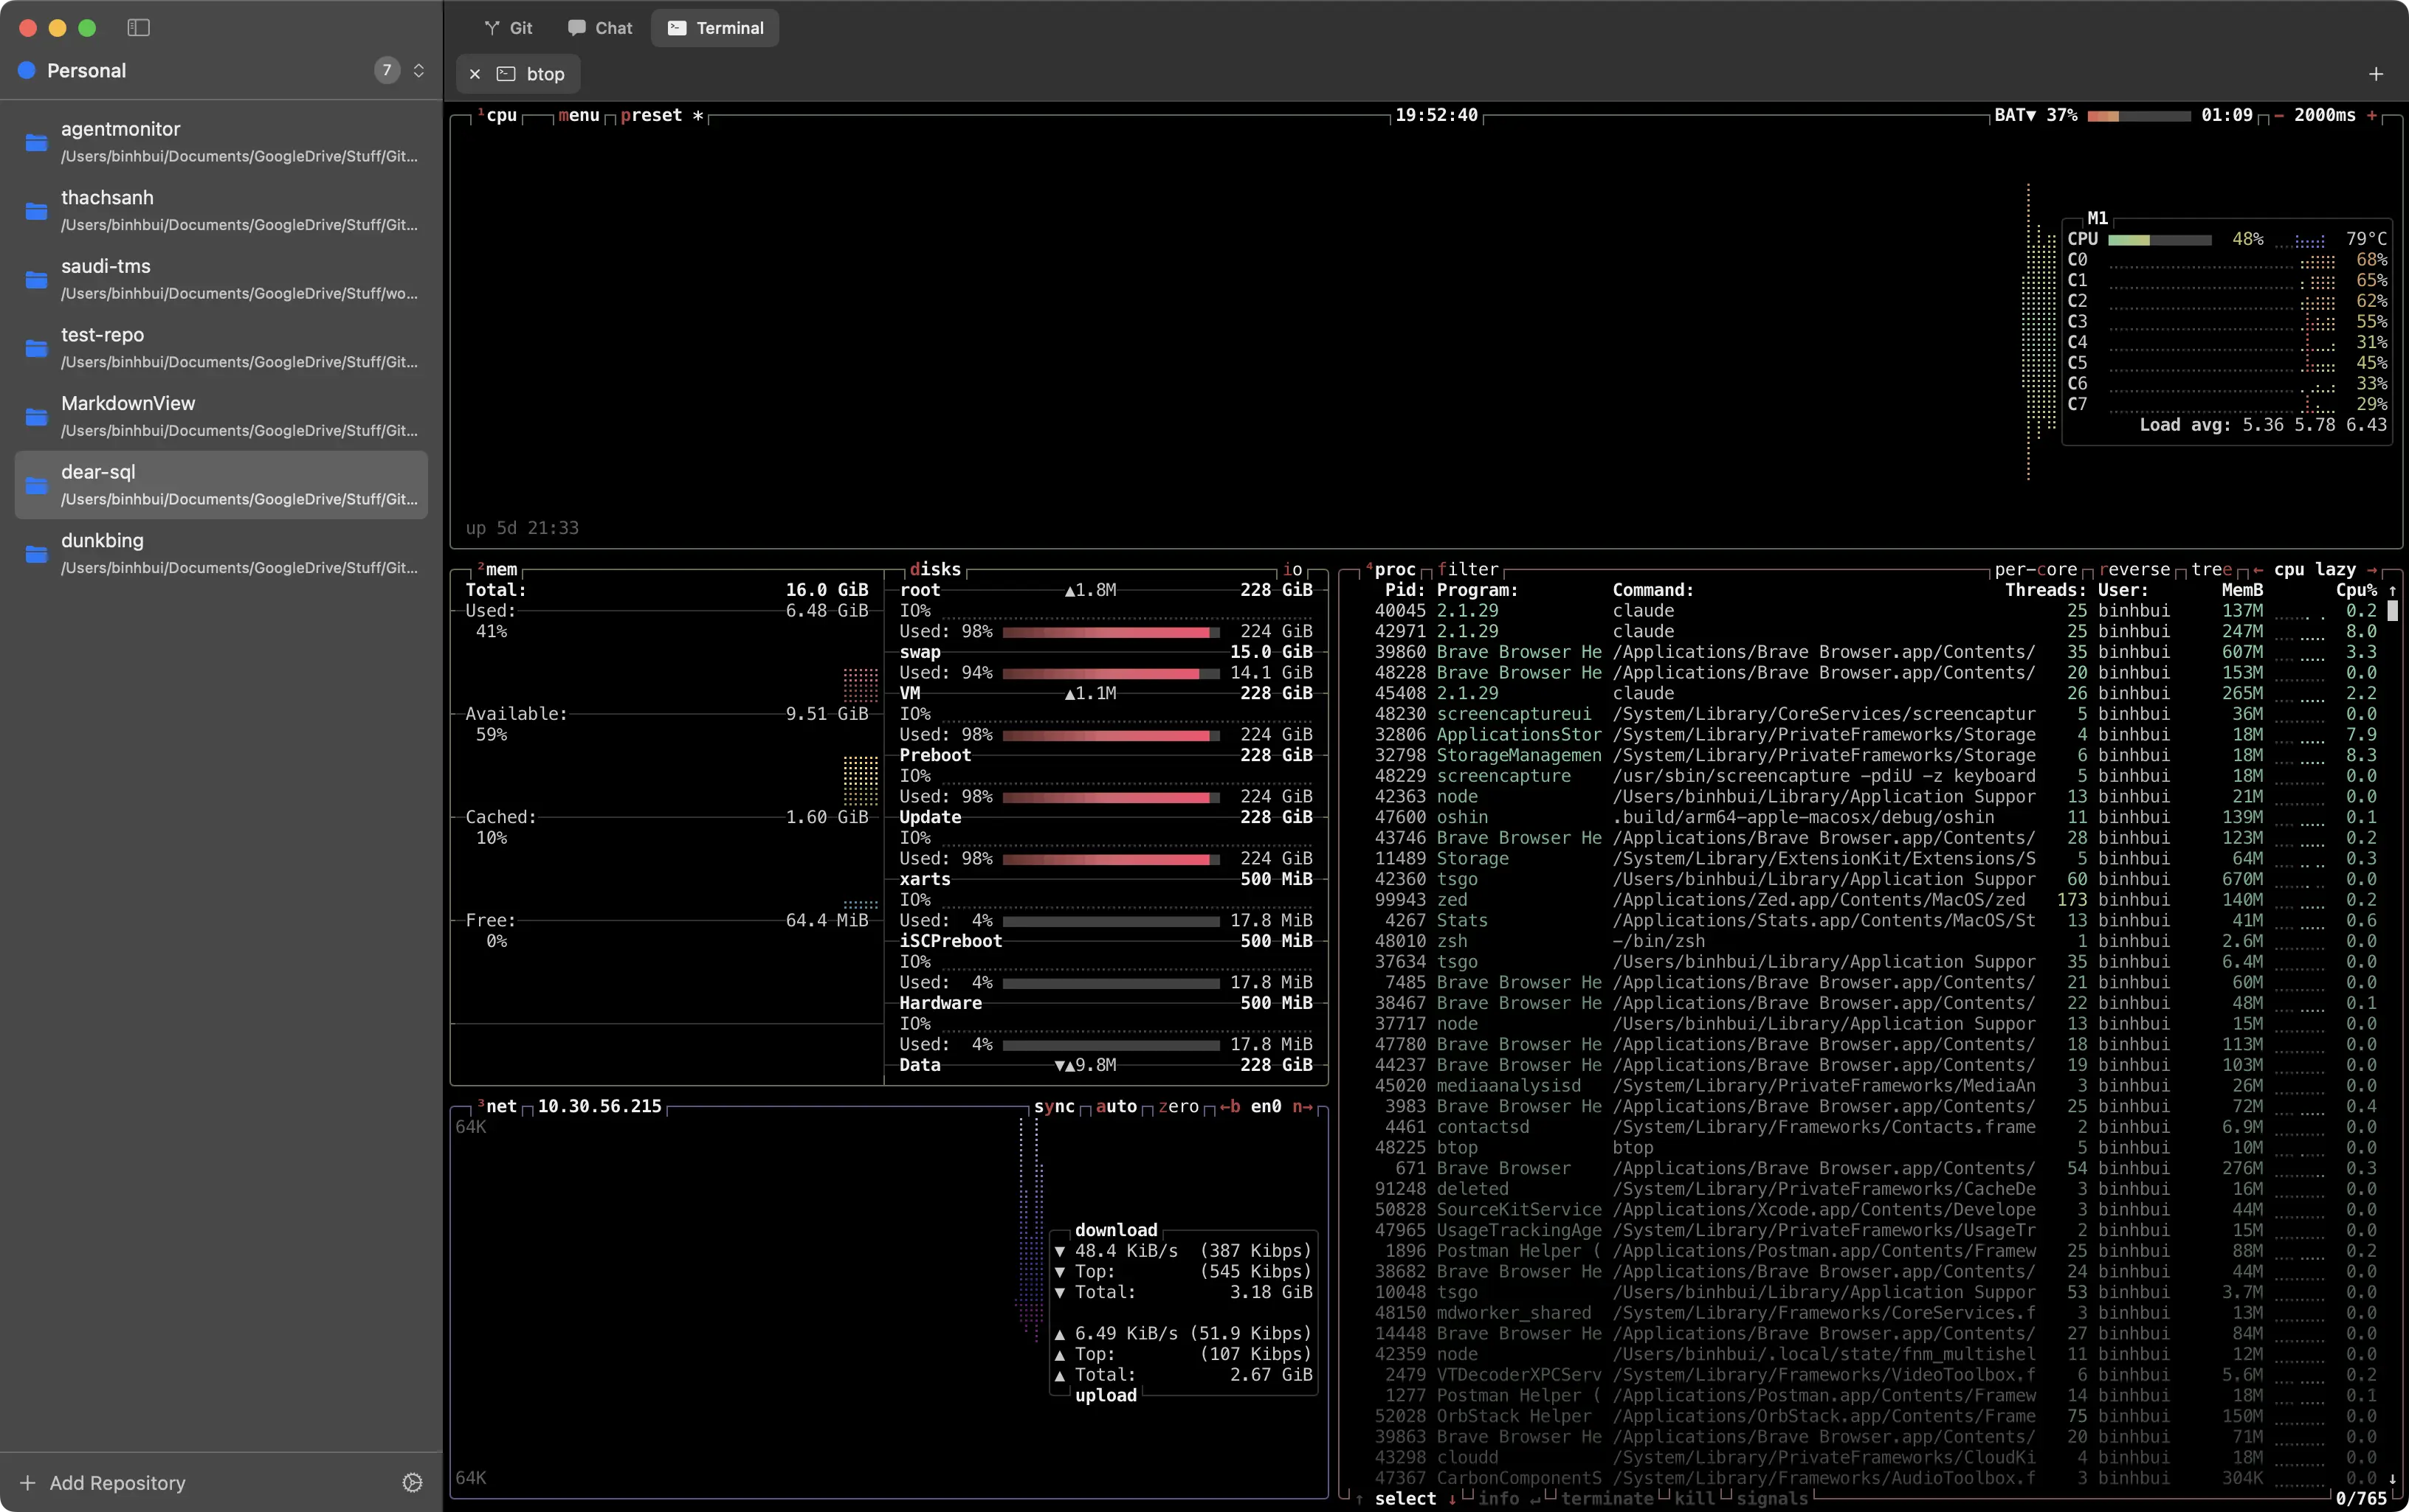Click the dunkbing repository folder icon

pos(35,553)
